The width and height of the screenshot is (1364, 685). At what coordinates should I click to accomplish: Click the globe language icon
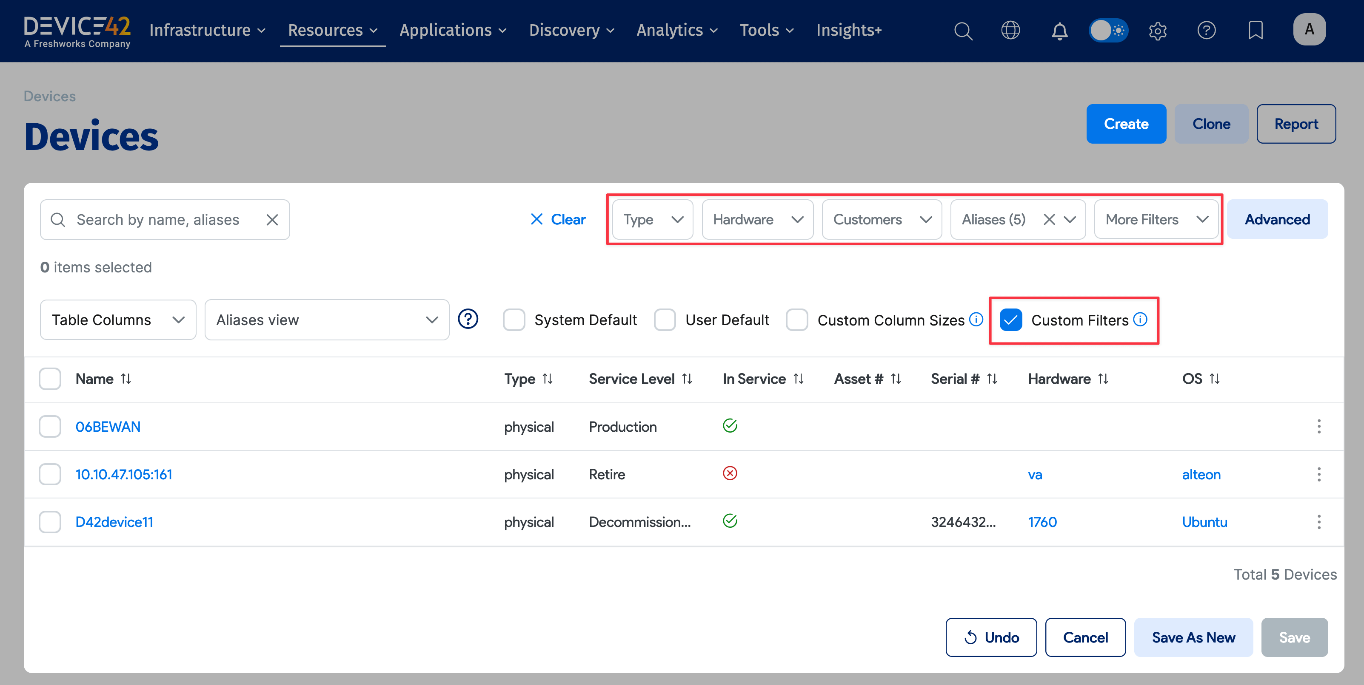tap(1010, 30)
